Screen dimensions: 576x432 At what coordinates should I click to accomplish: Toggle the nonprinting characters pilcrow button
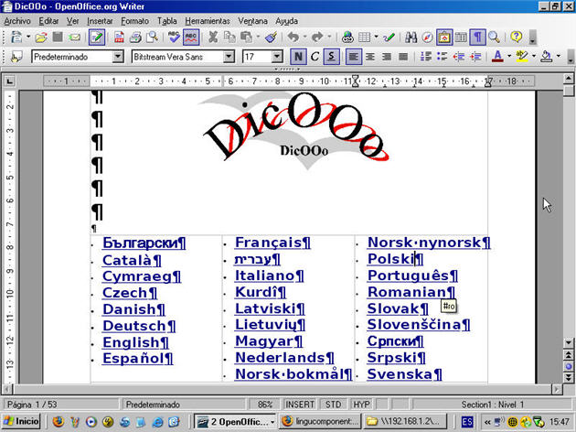coord(477,38)
